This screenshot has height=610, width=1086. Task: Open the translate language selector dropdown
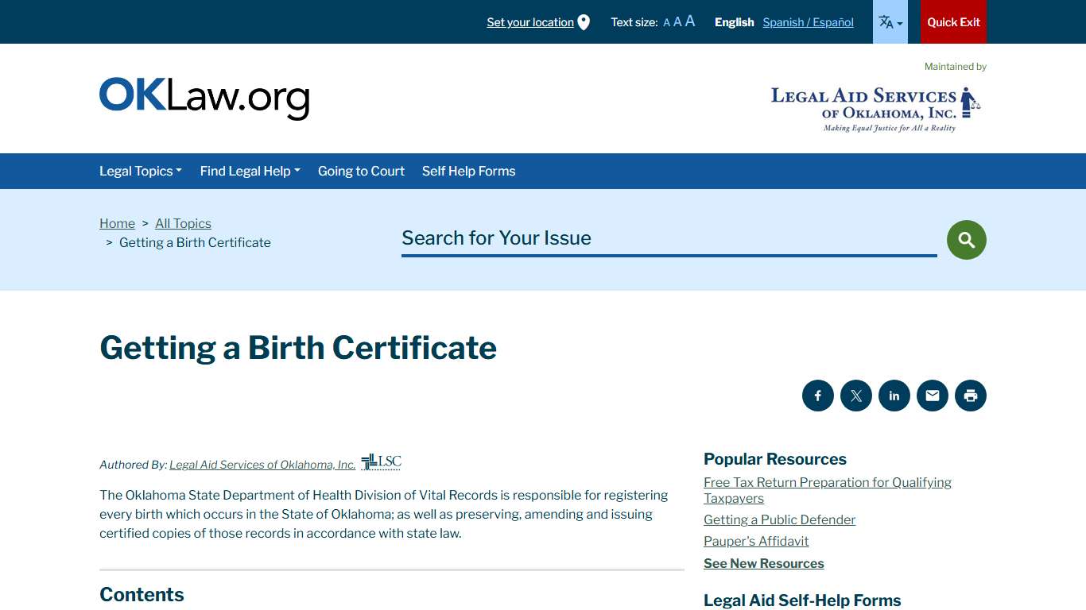click(890, 21)
